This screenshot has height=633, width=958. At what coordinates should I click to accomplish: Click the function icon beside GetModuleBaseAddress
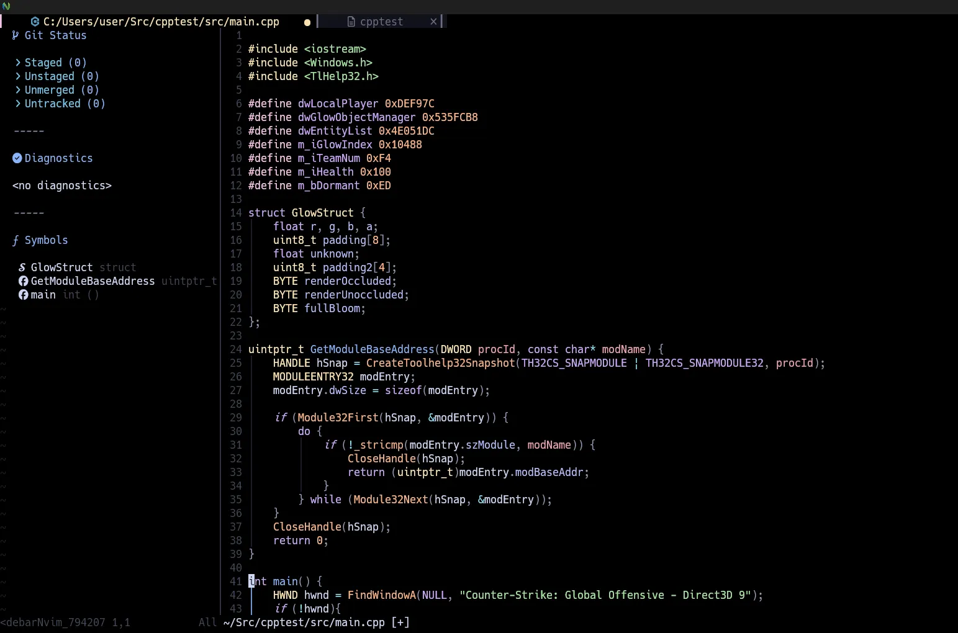23,281
